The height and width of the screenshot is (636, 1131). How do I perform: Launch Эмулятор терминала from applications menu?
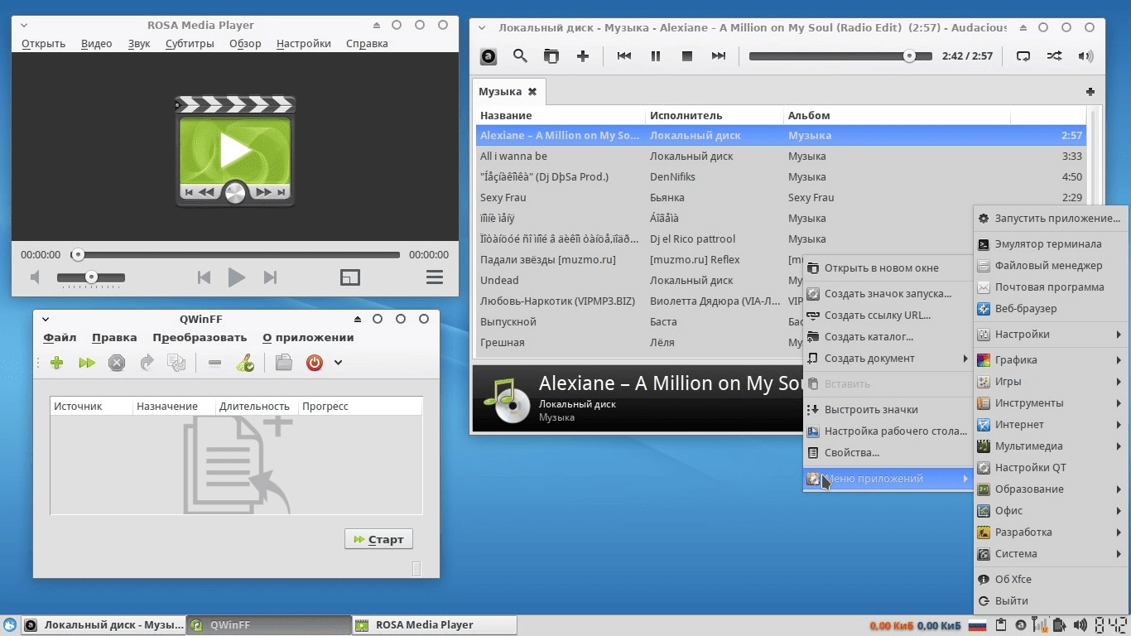1051,244
